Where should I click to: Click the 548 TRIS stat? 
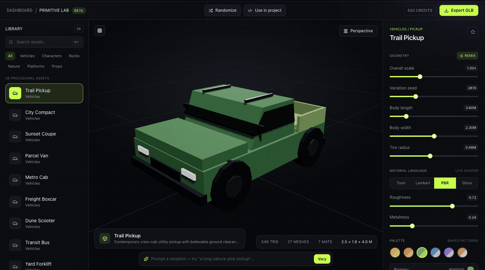coord(270,242)
